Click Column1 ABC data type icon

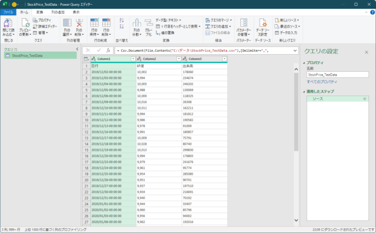click(93, 59)
